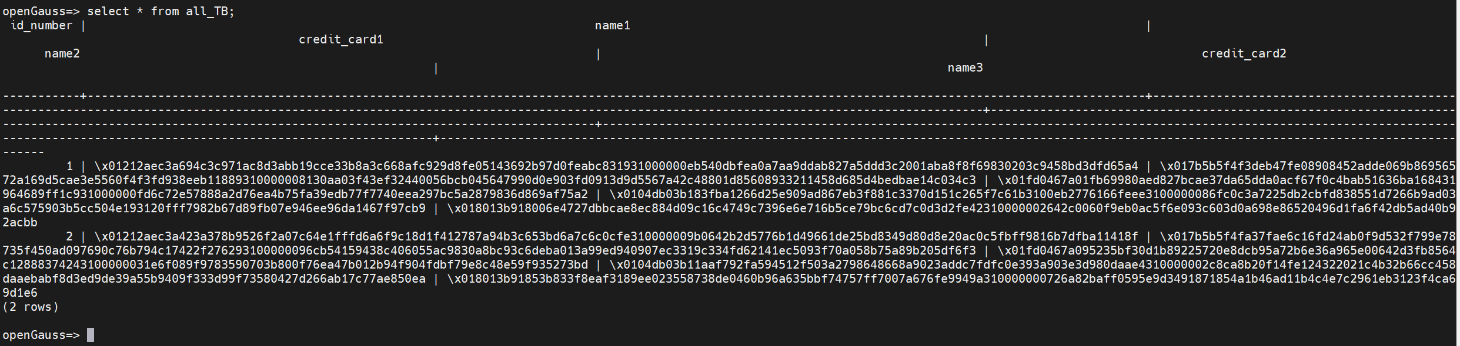Click the name3 column header

pyautogui.click(x=965, y=67)
